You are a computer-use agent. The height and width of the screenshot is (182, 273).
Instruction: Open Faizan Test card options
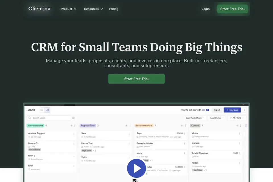click(x=129, y=144)
